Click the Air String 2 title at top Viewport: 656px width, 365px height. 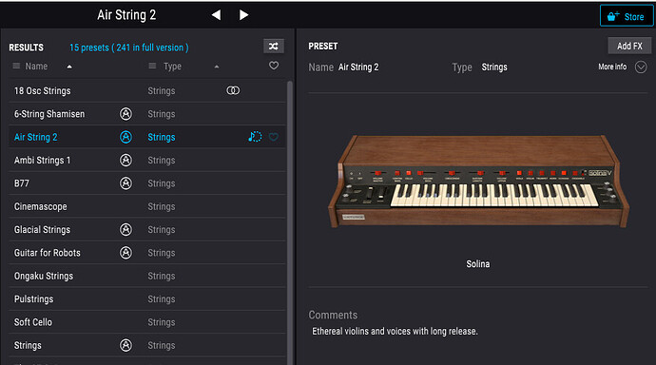[x=126, y=15]
